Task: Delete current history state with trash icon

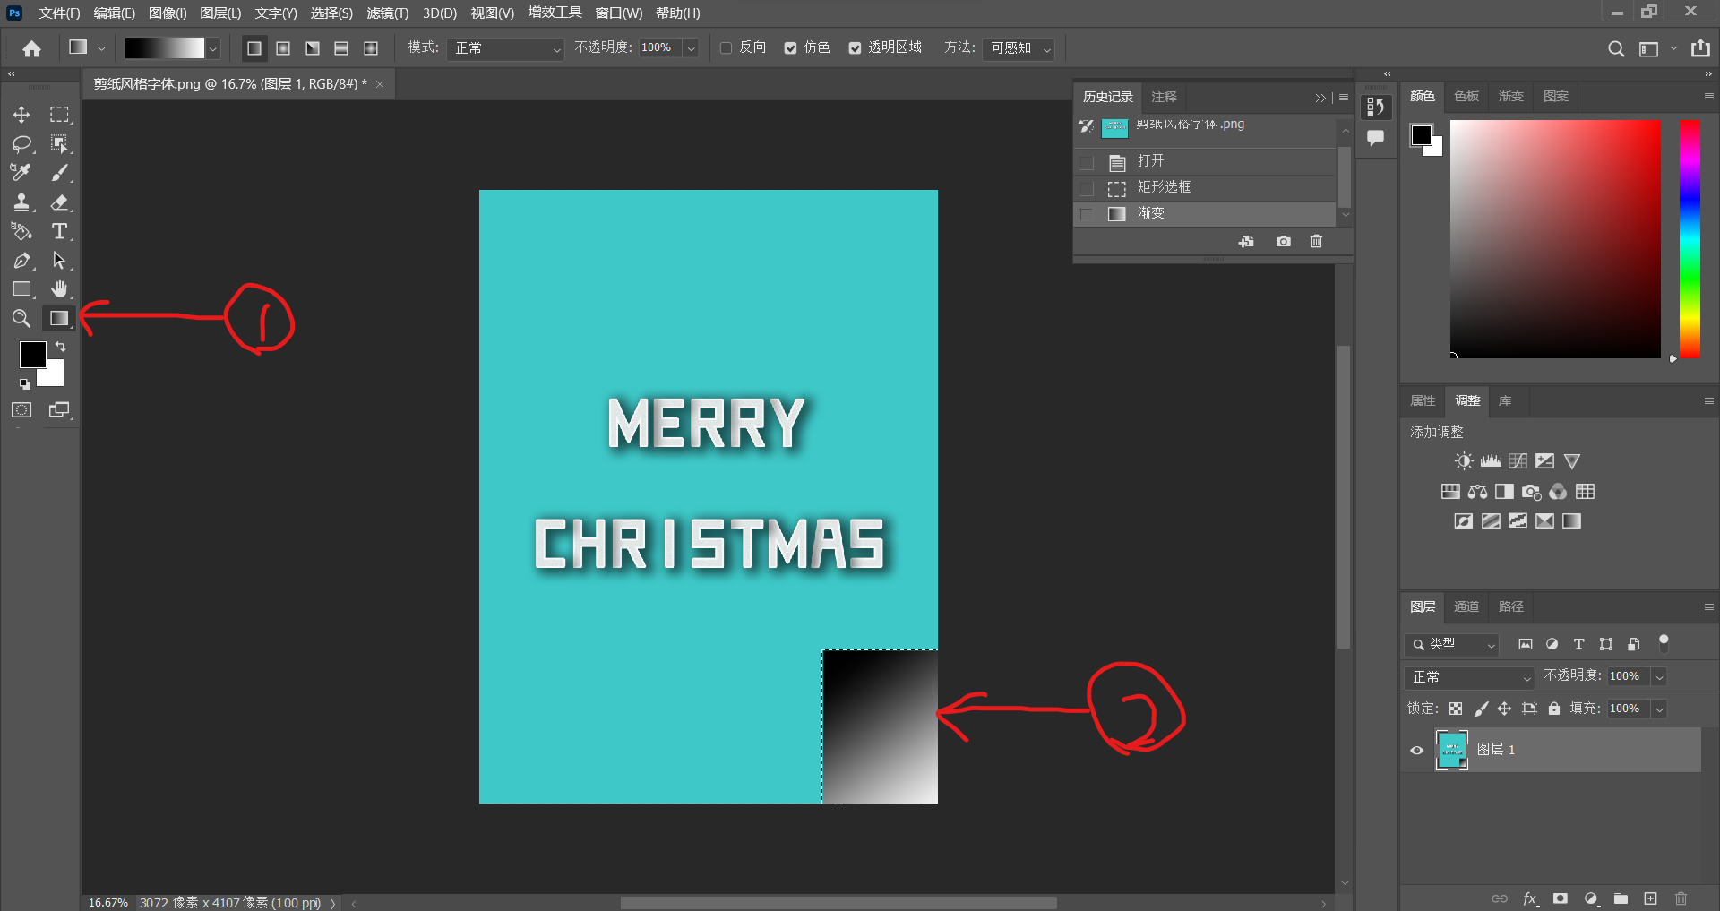Action: [1316, 241]
